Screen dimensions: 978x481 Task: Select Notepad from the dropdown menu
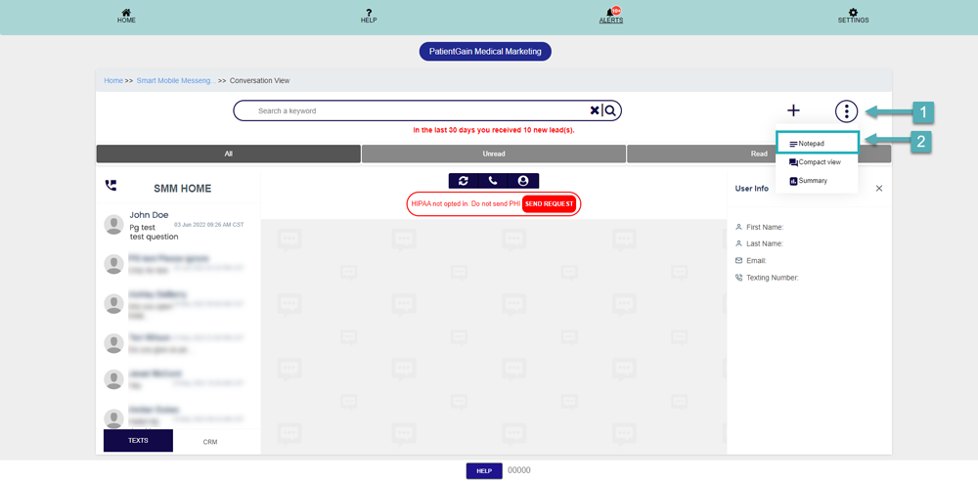tap(811, 144)
